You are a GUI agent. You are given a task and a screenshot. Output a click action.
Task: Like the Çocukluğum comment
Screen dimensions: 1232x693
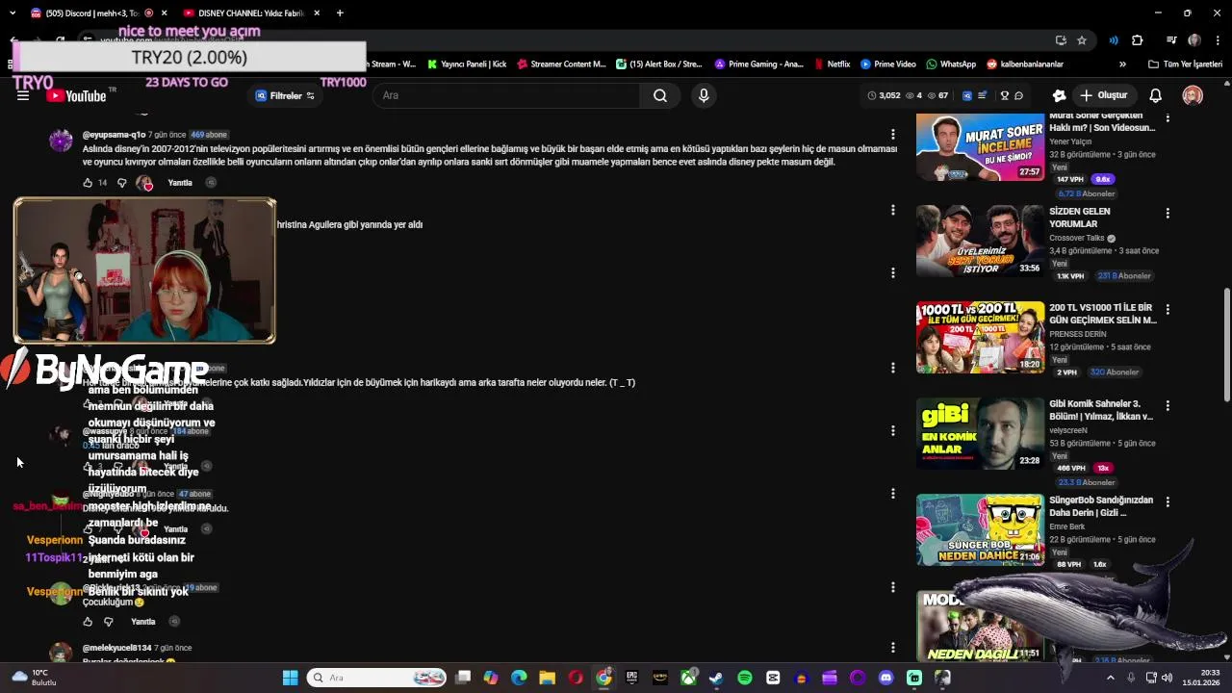[x=88, y=622]
